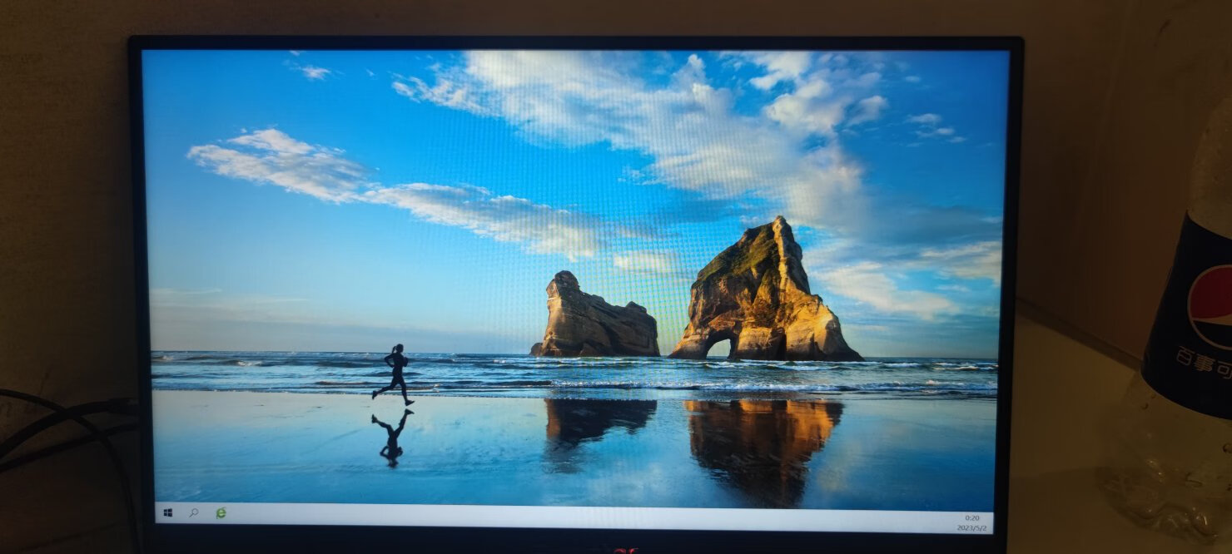Open the taskbar search magnifier
The height and width of the screenshot is (554, 1232).
(x=194, y=513)
